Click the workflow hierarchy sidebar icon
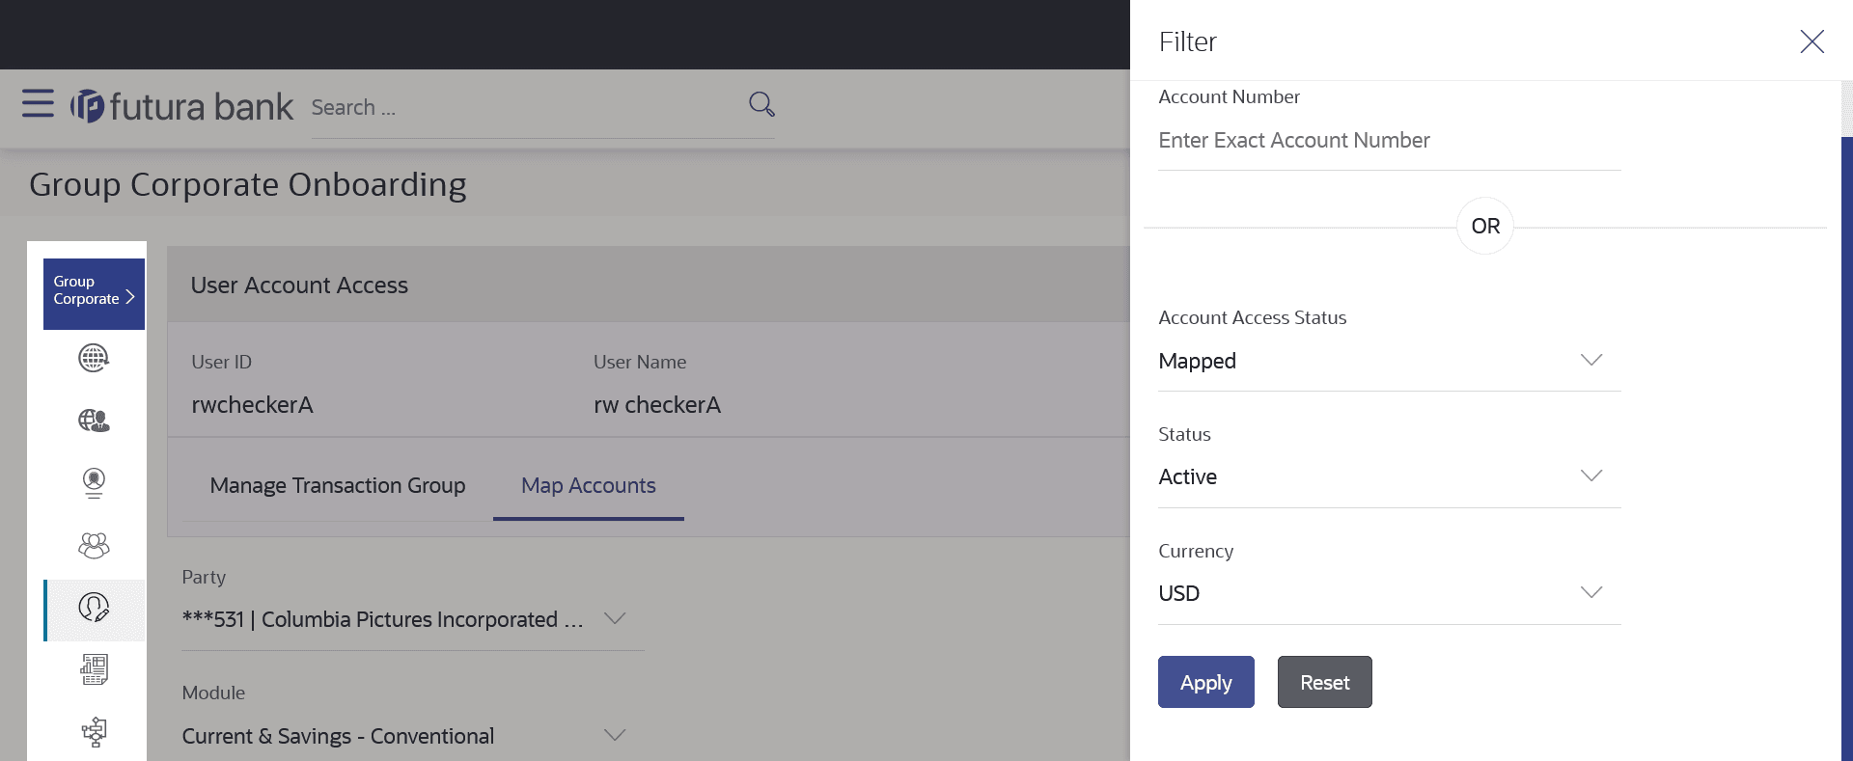Image resolution: width=1853 pixels, height=761 pixels. click(x=94, y=732)
